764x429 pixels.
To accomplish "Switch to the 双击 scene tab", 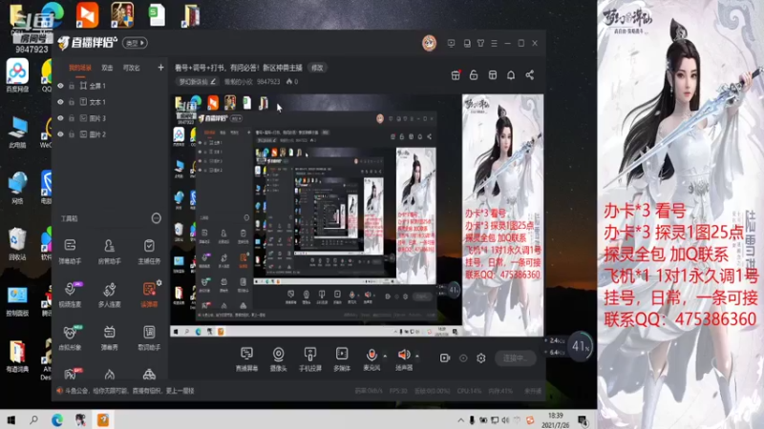I will (x=107, y=68).
